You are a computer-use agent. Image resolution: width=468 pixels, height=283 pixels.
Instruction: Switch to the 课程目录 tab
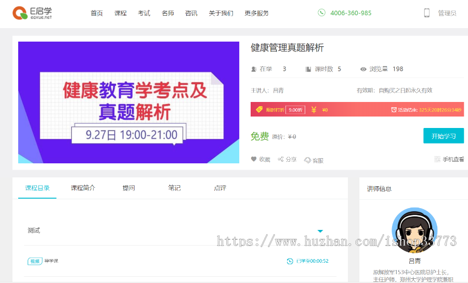pos(37,188)
